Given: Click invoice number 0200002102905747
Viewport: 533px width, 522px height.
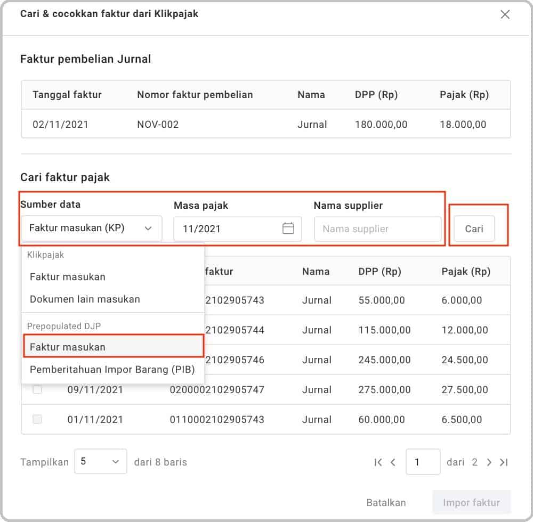Looking at the screenshot, I should 217,389.
